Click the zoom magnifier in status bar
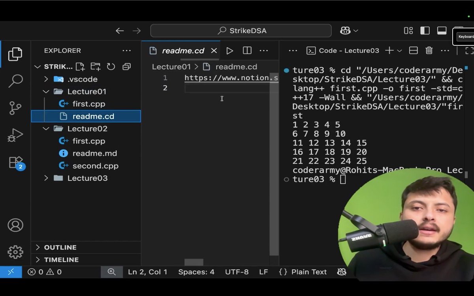 [112, 272]
